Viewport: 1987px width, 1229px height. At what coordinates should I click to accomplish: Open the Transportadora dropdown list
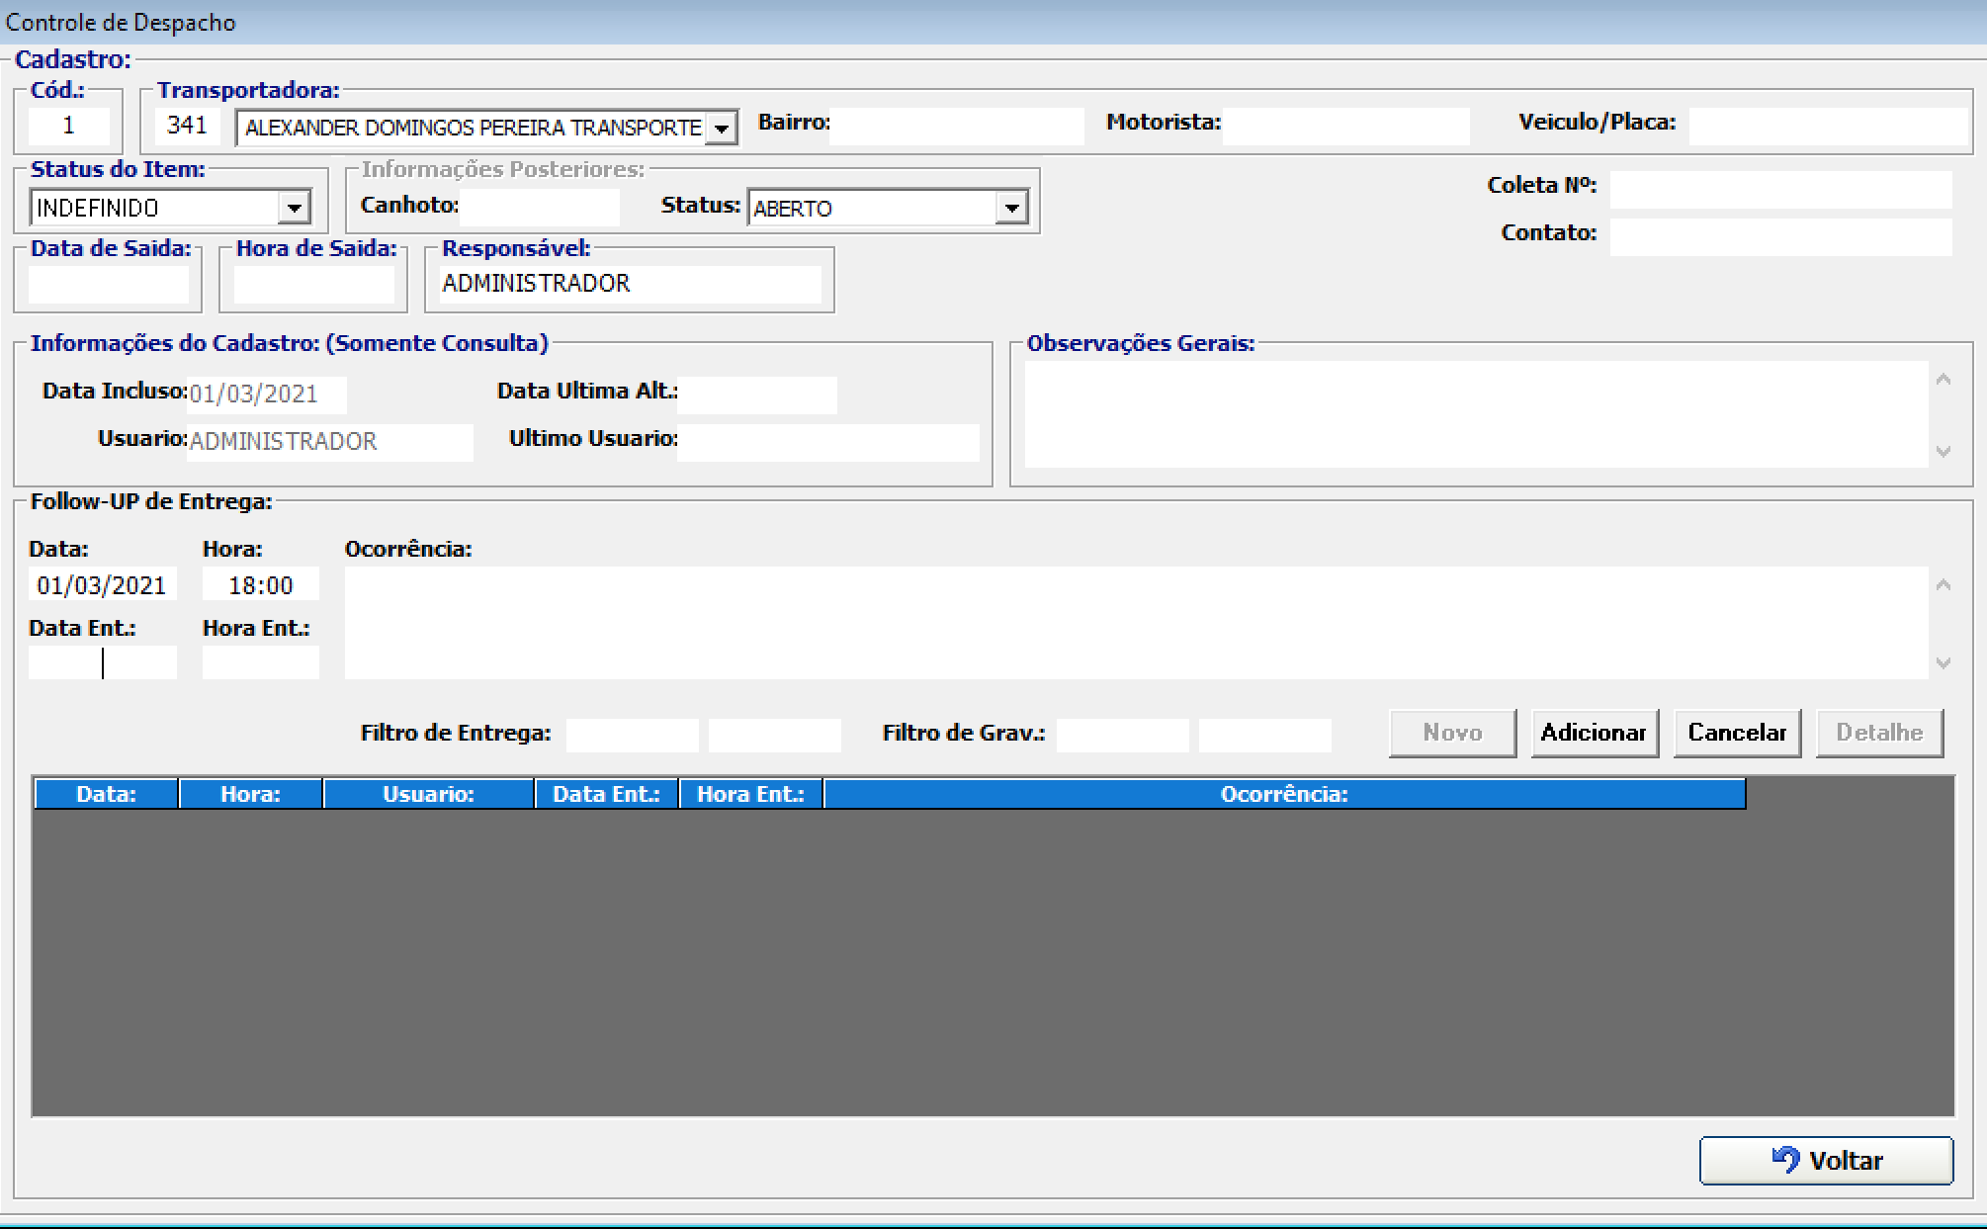click(723, 129)
